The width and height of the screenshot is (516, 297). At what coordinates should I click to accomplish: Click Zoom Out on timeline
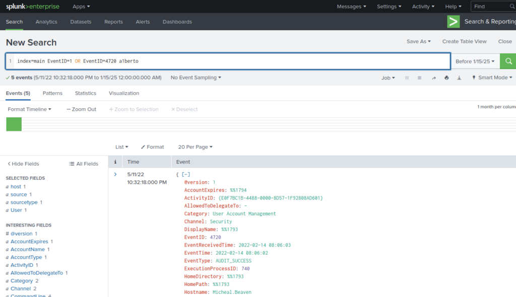[x=81, y=109]
